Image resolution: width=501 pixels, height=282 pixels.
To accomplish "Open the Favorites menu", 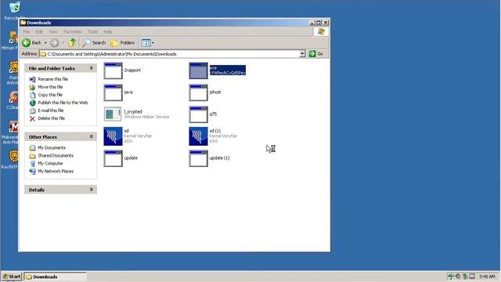I will pos(73,31).
